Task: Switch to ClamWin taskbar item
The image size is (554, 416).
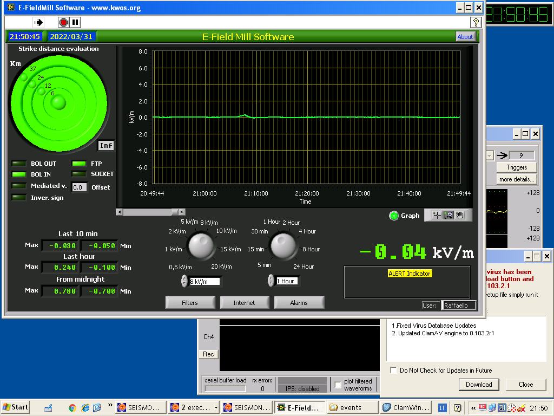Action: 406,407
